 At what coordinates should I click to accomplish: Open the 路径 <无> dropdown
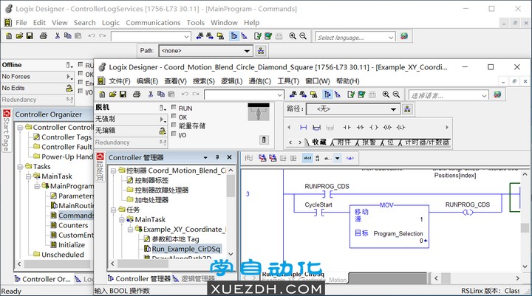tap(393, 109)
